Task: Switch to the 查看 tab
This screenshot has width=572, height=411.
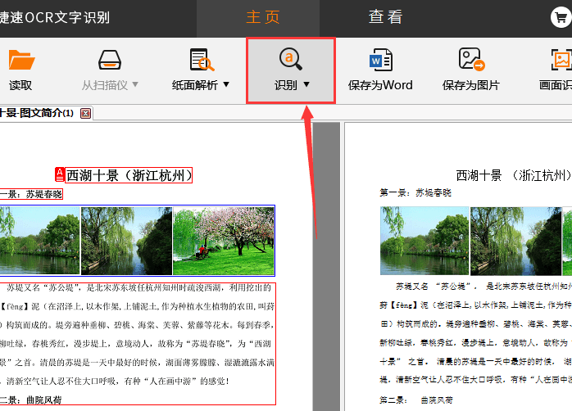Action: click(385, 17)
